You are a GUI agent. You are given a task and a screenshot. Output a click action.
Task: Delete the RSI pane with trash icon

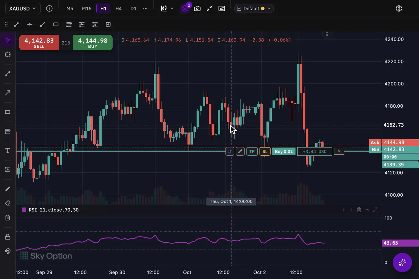(359, 210)
